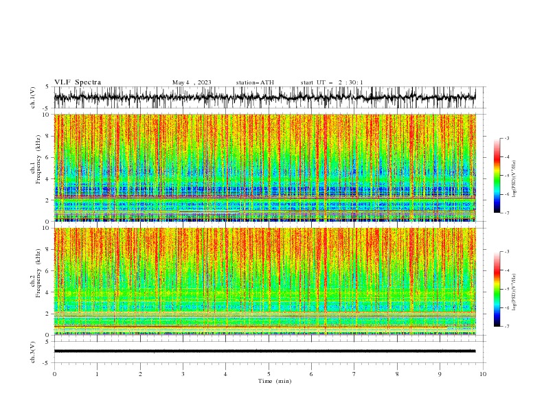The height and width of the screenshot is (420, 544).
Task: Click the '2' tick on ch.2 frequency axis
Action: coord(48,314)
